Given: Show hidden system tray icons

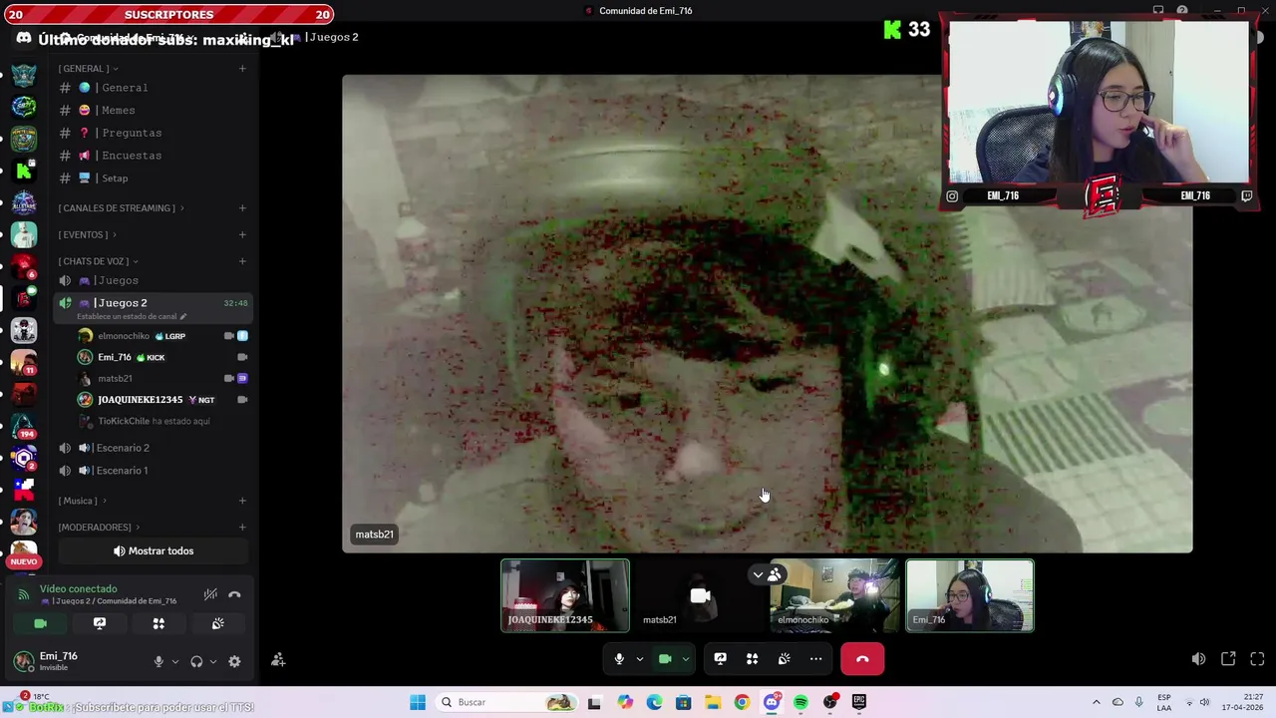Looking at the screenshot, I should (x=1097, y=703).
